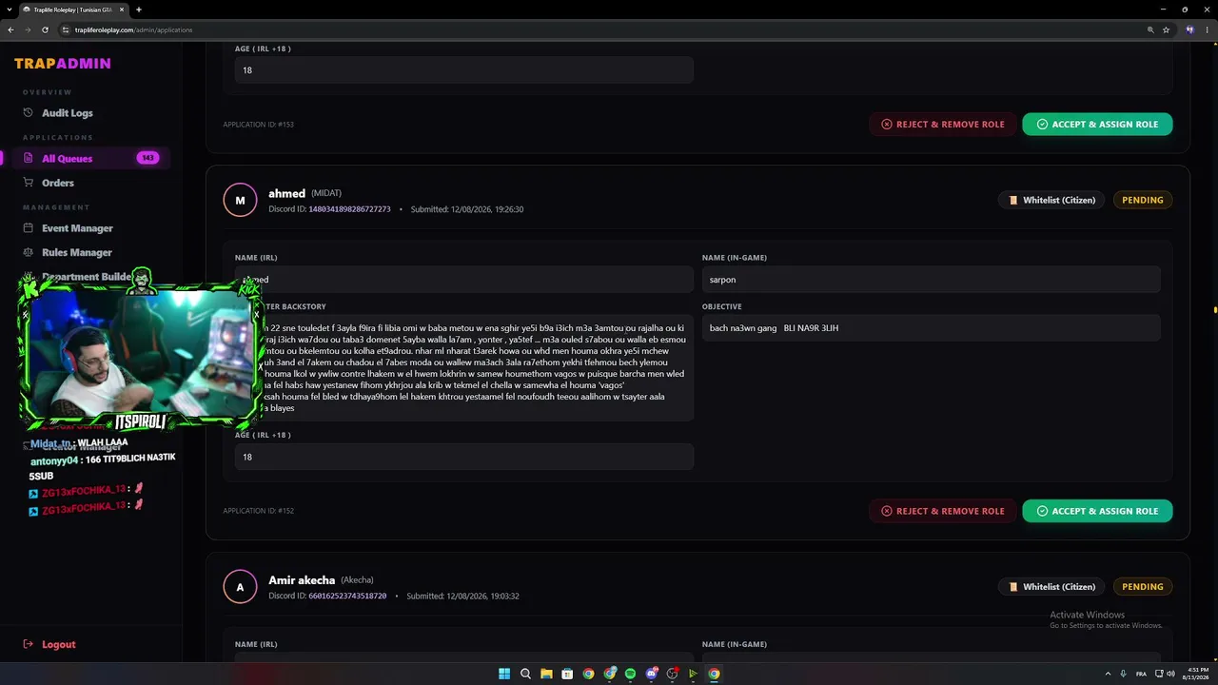Click the microphone icon in system tray

point(1124,674)
